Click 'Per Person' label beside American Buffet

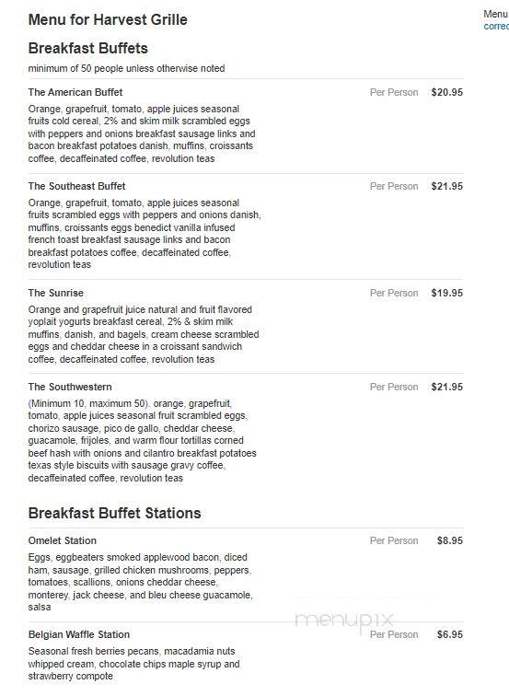tap(394, 92)
